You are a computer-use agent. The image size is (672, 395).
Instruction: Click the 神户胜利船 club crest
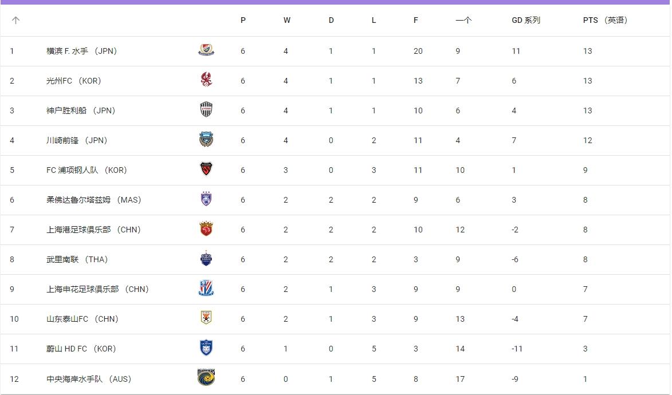[206, 110]
